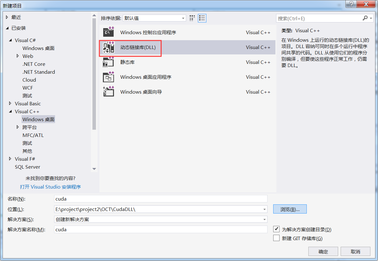Click the 名称 project name field
The image size is (378, 261).
[161, 199]
